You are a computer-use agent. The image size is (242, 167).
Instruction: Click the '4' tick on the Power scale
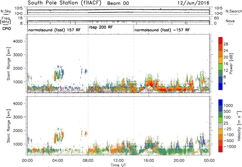click(x=224, y=84)
